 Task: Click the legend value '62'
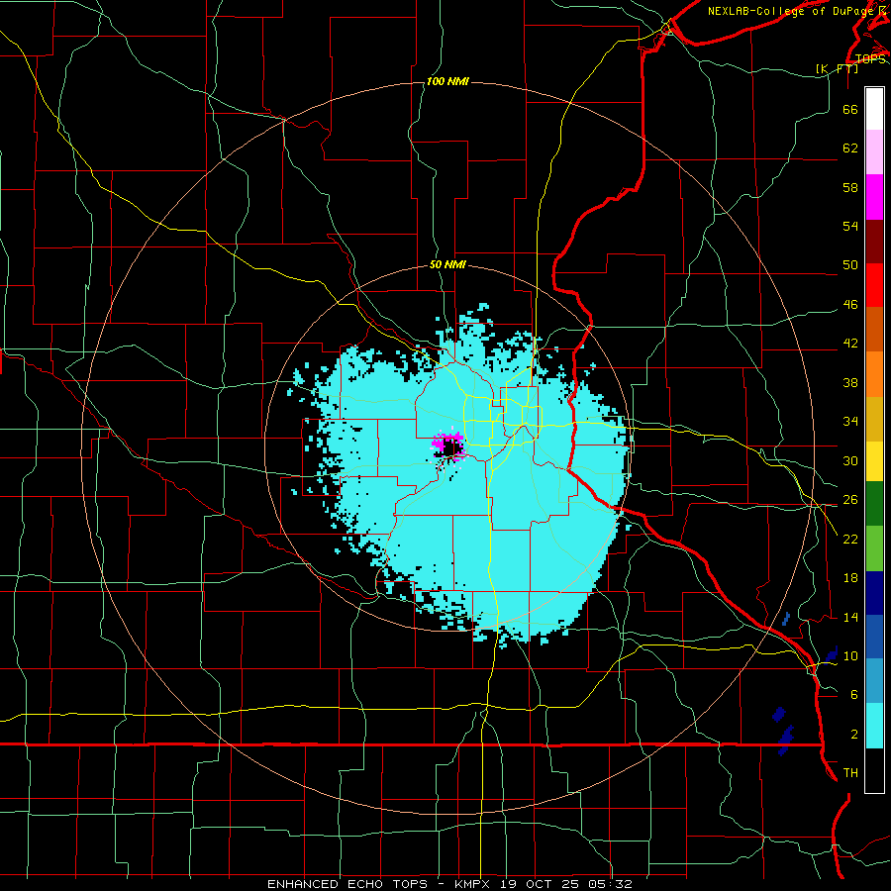click(x=850, y=148)
